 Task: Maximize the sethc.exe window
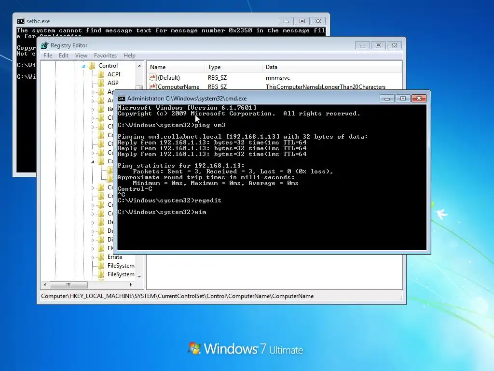(x=302, y=21)
